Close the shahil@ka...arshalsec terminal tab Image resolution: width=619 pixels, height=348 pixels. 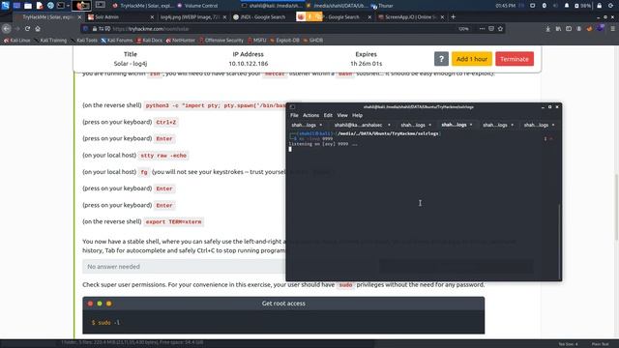point(389,125)
